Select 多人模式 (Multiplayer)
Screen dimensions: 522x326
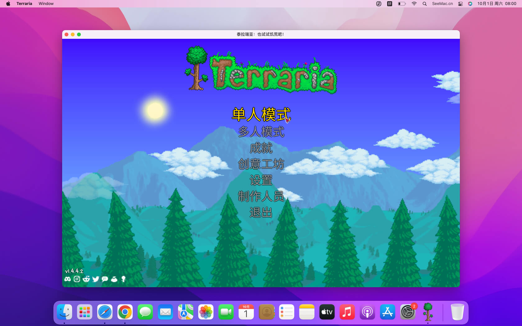tap(261, 132)
